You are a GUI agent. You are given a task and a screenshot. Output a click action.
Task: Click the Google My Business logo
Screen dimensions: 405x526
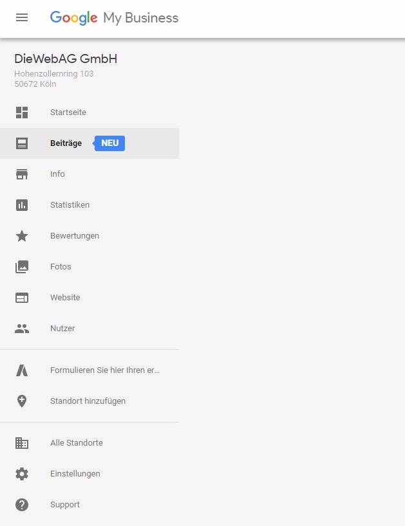(114, 18)
